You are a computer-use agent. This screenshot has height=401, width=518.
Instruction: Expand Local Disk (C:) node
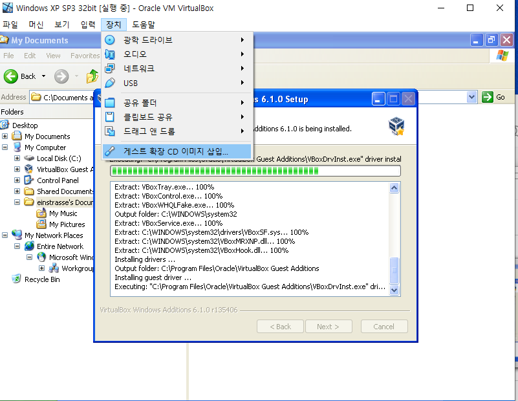[17, 158]
